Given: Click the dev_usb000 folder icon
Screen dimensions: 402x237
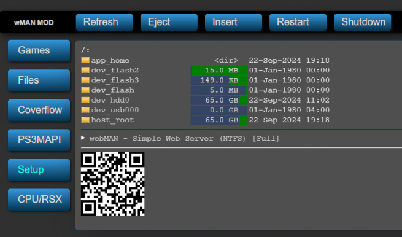Looking at the screenshot, I should coord(85,110).
